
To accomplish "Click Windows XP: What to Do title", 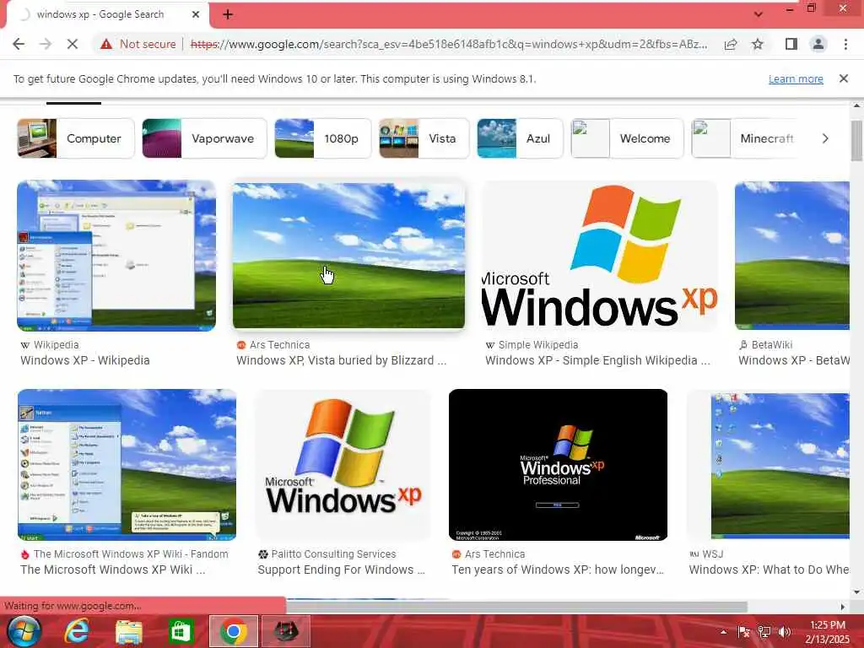I will point(769,570).
